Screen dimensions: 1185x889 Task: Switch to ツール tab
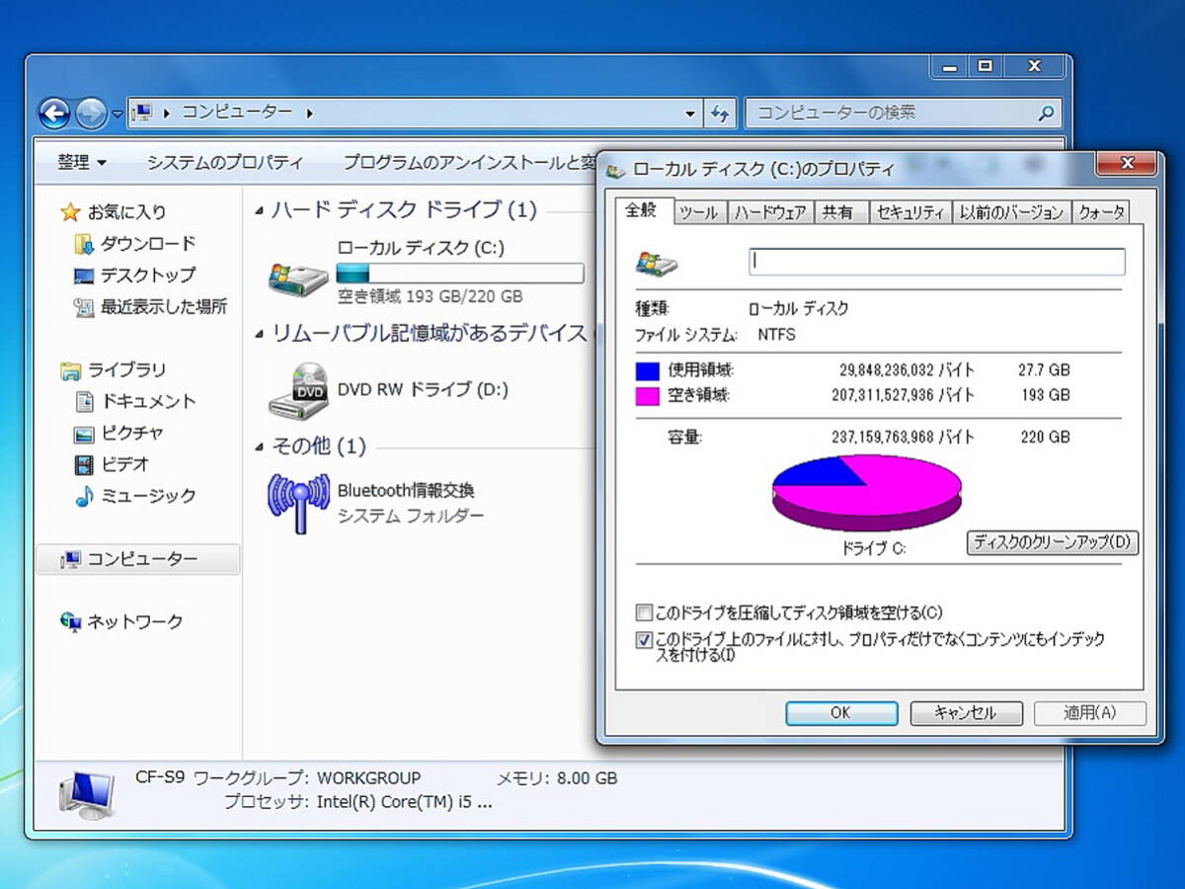[699, 212]
